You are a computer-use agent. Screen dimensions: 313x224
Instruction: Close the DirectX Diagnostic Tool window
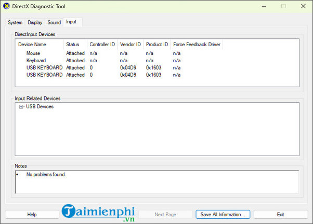pos(303,6)
